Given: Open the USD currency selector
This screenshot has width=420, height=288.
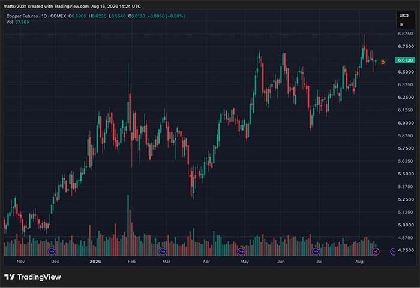Looking at the screenshot, I should (404, 16).
